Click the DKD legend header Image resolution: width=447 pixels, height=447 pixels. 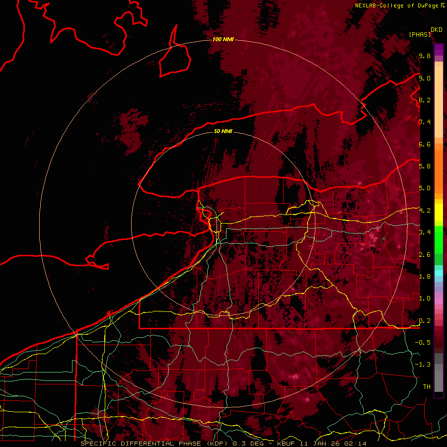click(436, 30)
